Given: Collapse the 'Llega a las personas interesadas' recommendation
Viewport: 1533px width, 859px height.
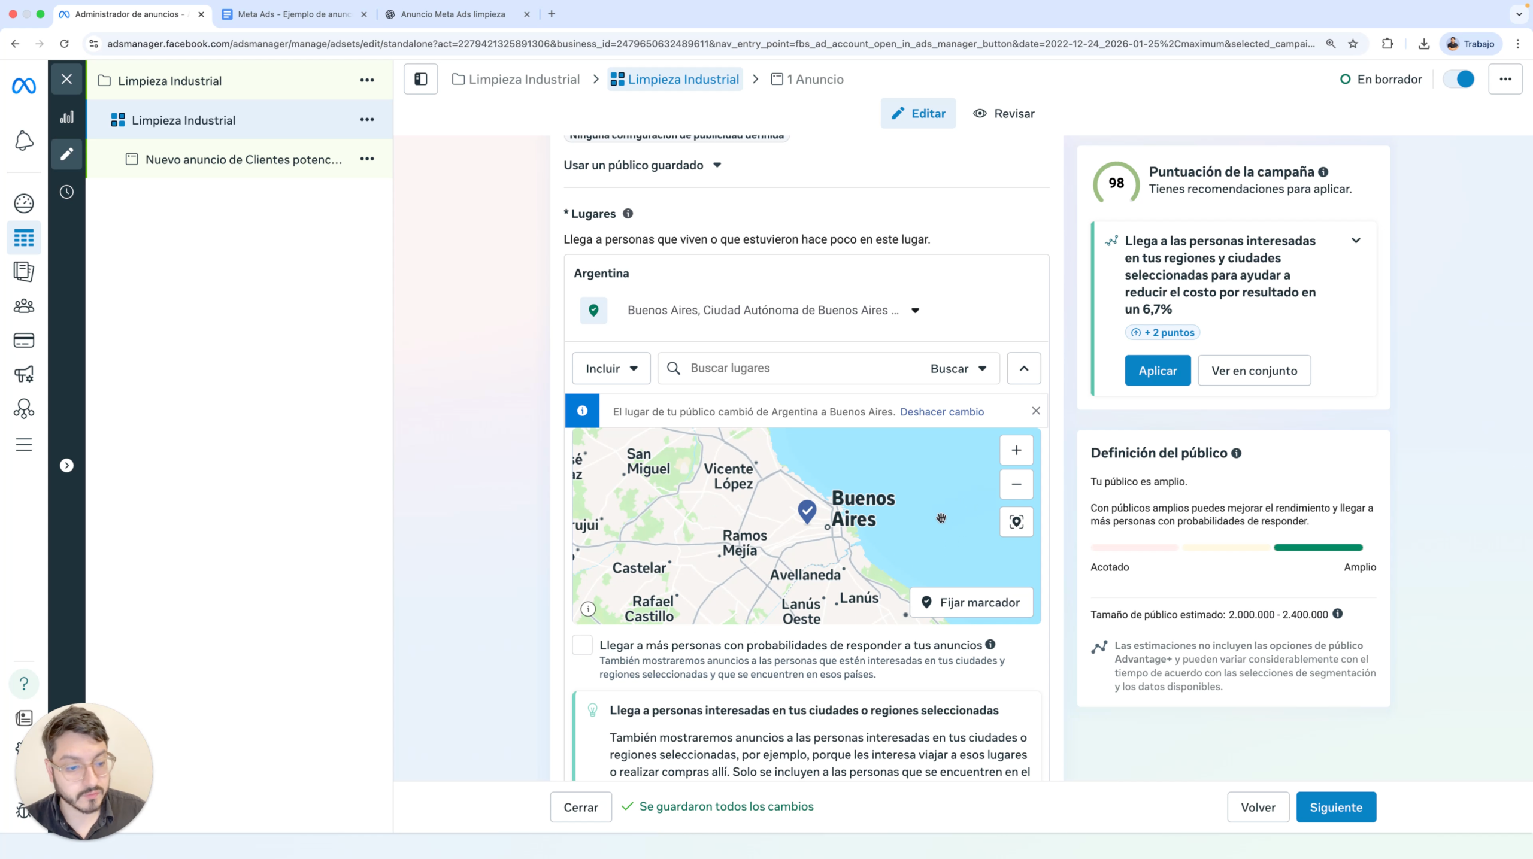Looking at the screenshot, I should click(1356, 240).
